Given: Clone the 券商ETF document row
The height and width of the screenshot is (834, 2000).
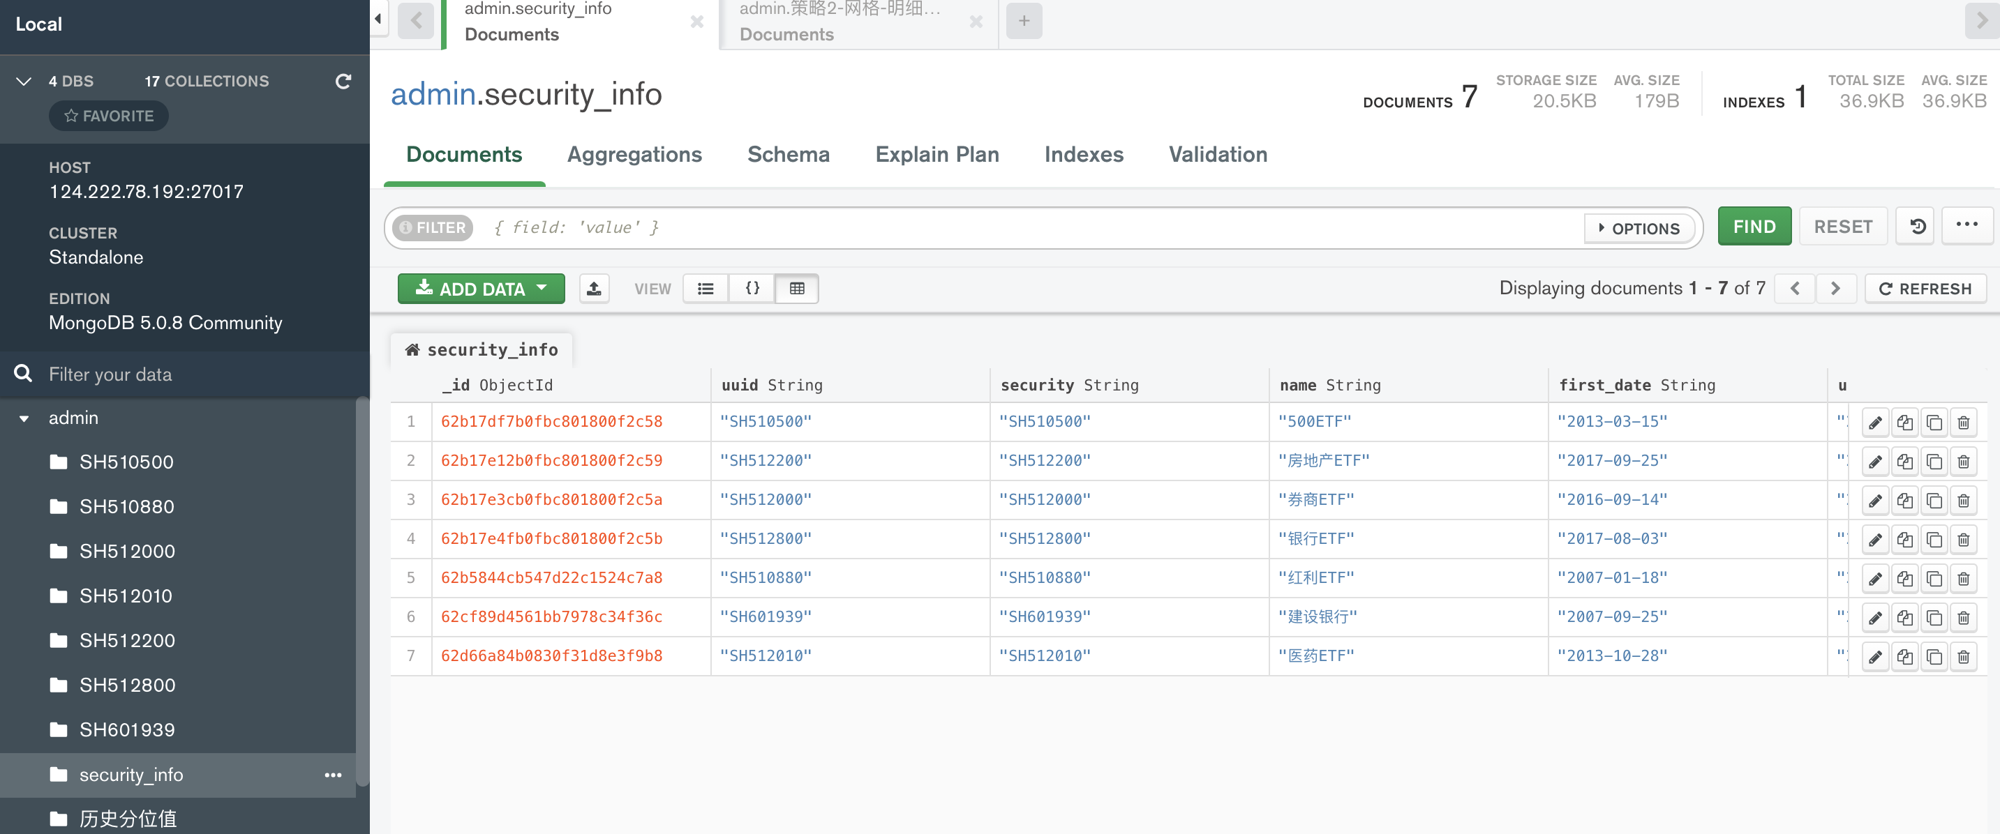Looking at the screenshot, I should [1933, 501].
